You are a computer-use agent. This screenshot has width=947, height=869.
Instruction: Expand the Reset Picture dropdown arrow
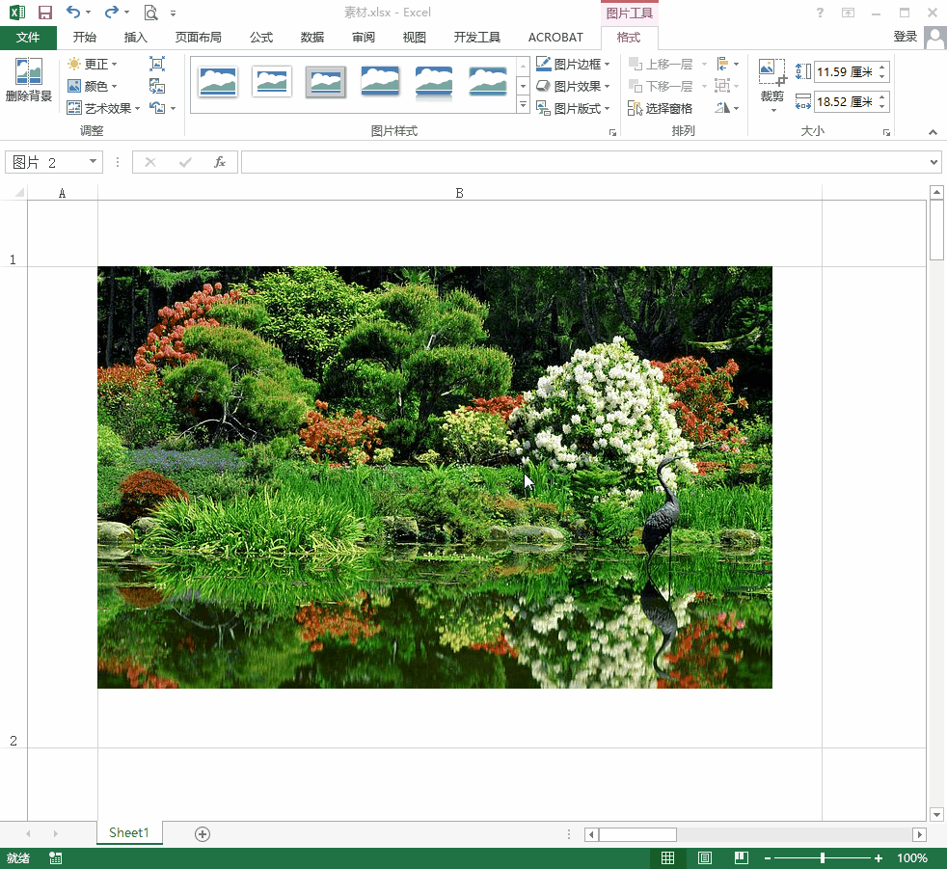174,109
